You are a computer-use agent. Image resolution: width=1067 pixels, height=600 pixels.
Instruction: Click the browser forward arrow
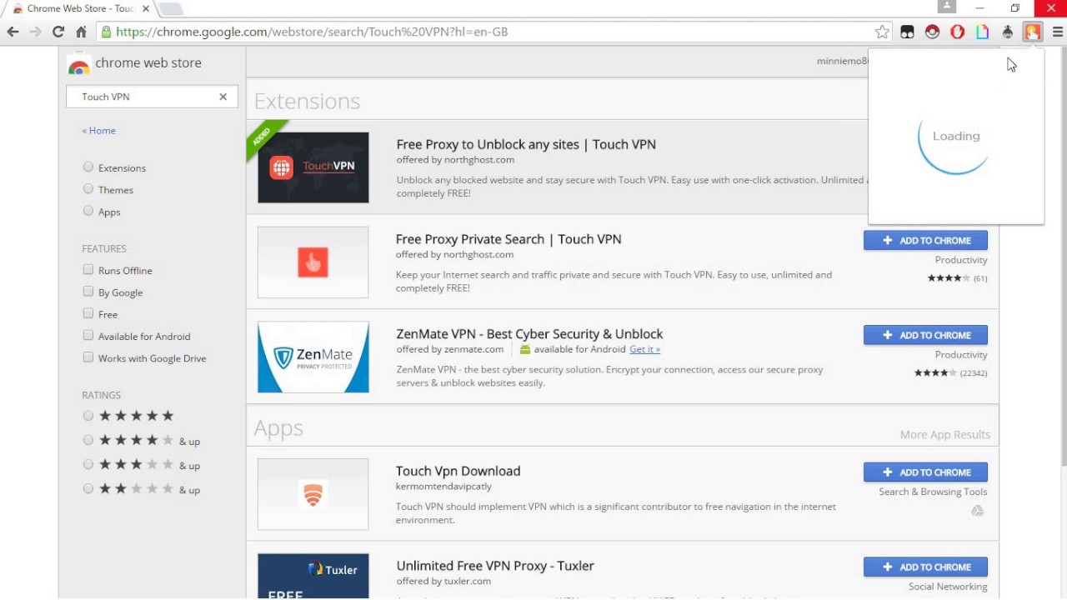pyautogui.click(x=35, y=32)
